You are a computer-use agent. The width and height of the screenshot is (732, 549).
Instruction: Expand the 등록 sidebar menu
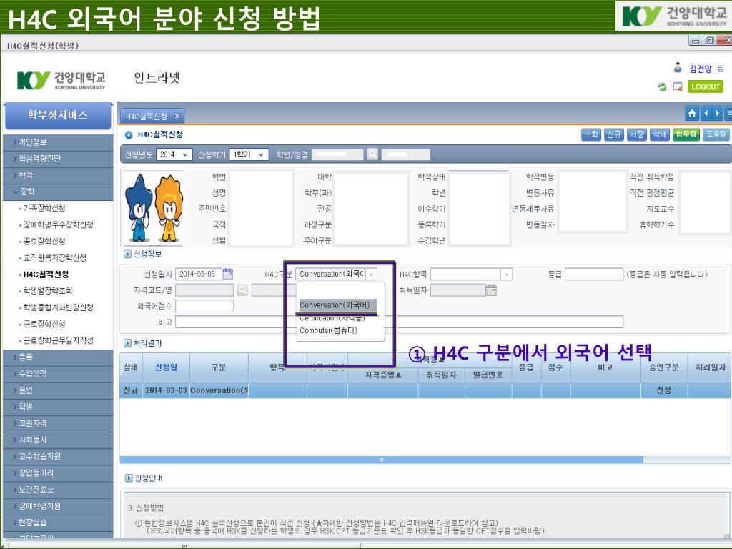[x=57, y=357]
